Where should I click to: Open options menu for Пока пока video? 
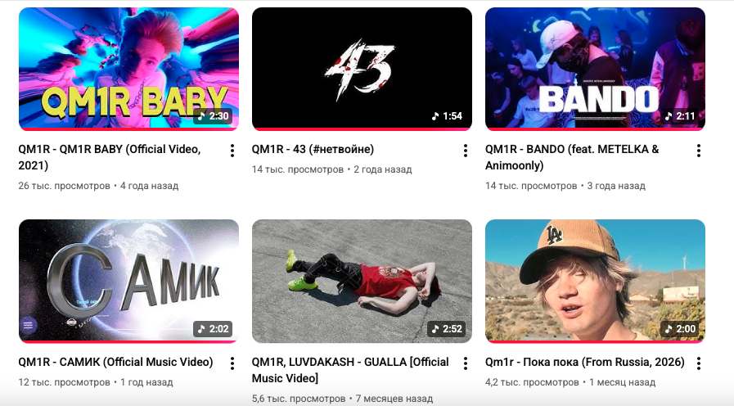pyautogui.click(x=699, y=363)
